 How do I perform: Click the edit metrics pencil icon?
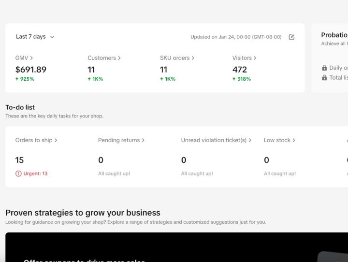coord(291,37)
